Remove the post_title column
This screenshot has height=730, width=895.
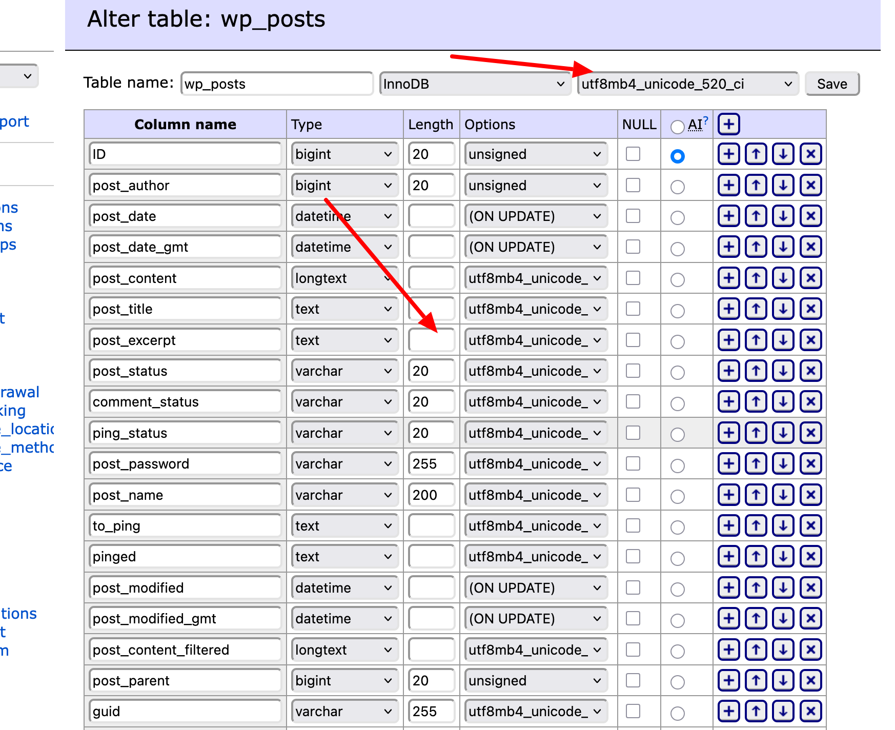(810, 309)
